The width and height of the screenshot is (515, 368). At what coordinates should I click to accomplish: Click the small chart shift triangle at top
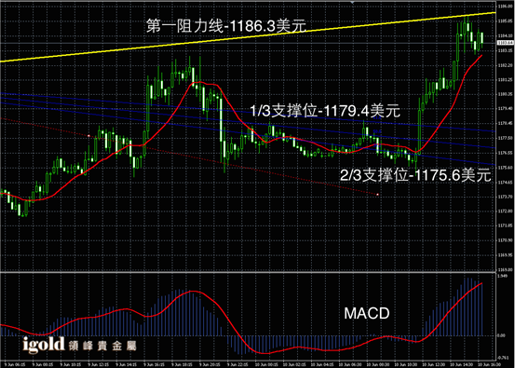pyautogui.click(x=352, y=2)
